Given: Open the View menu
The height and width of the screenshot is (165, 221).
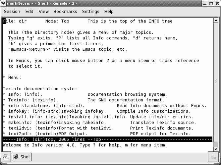Looking at the screenshot, I should (x=44, y=11).
